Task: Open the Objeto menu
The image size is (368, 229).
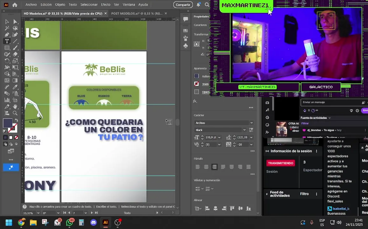Action: coord(60,4)
